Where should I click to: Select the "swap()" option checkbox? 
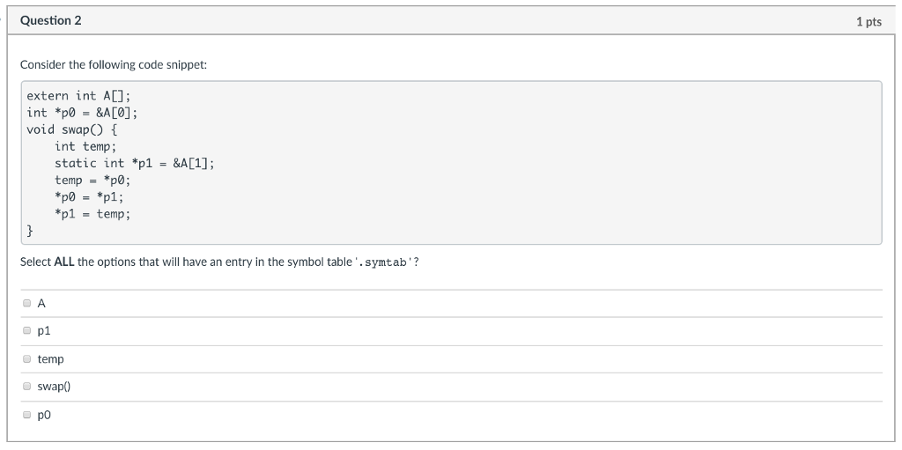28,387
